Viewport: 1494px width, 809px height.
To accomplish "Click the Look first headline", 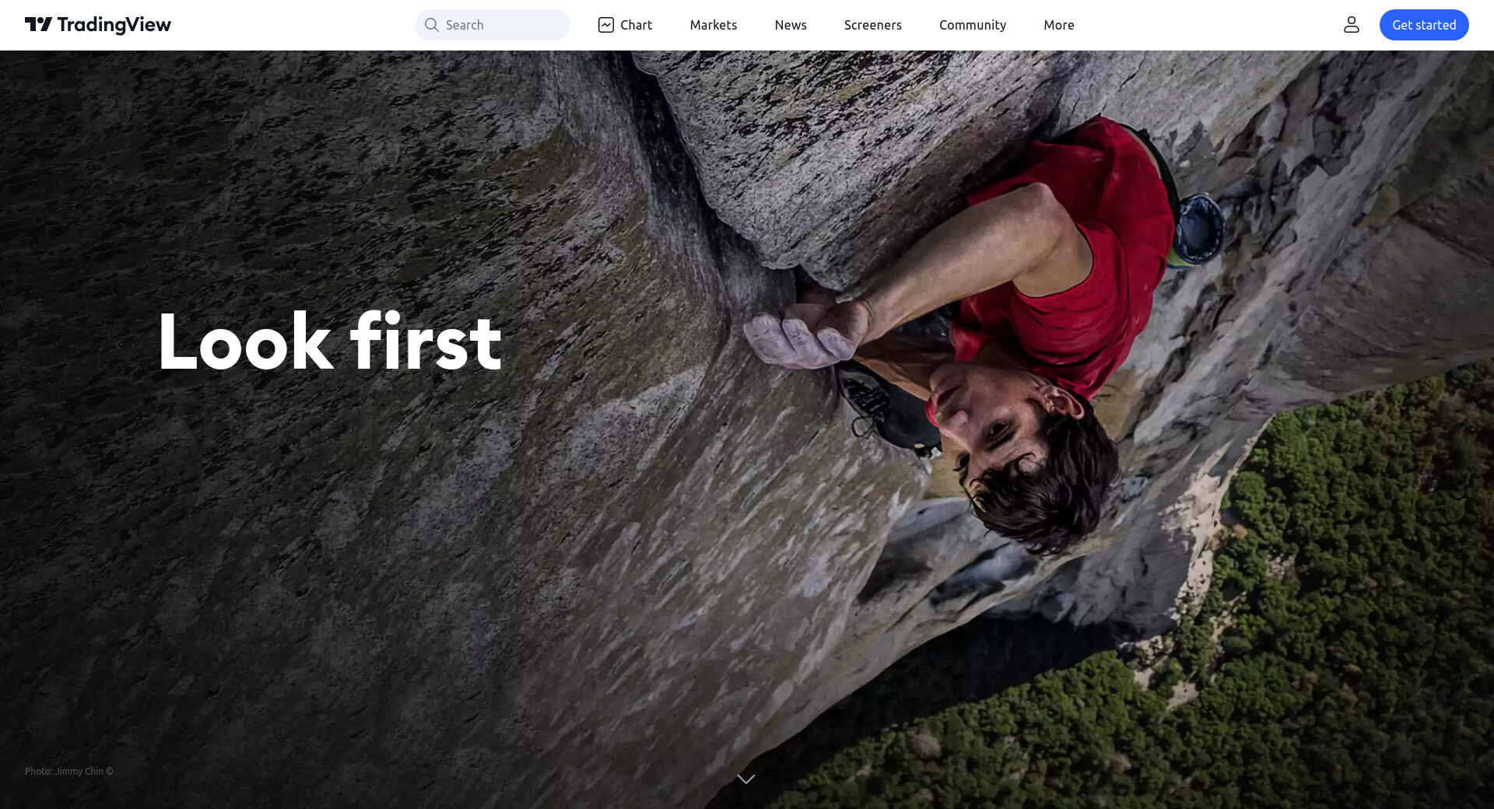I will [330, 341].
